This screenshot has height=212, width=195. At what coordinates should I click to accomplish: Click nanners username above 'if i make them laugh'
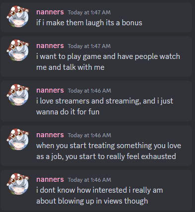pos(50,12)
